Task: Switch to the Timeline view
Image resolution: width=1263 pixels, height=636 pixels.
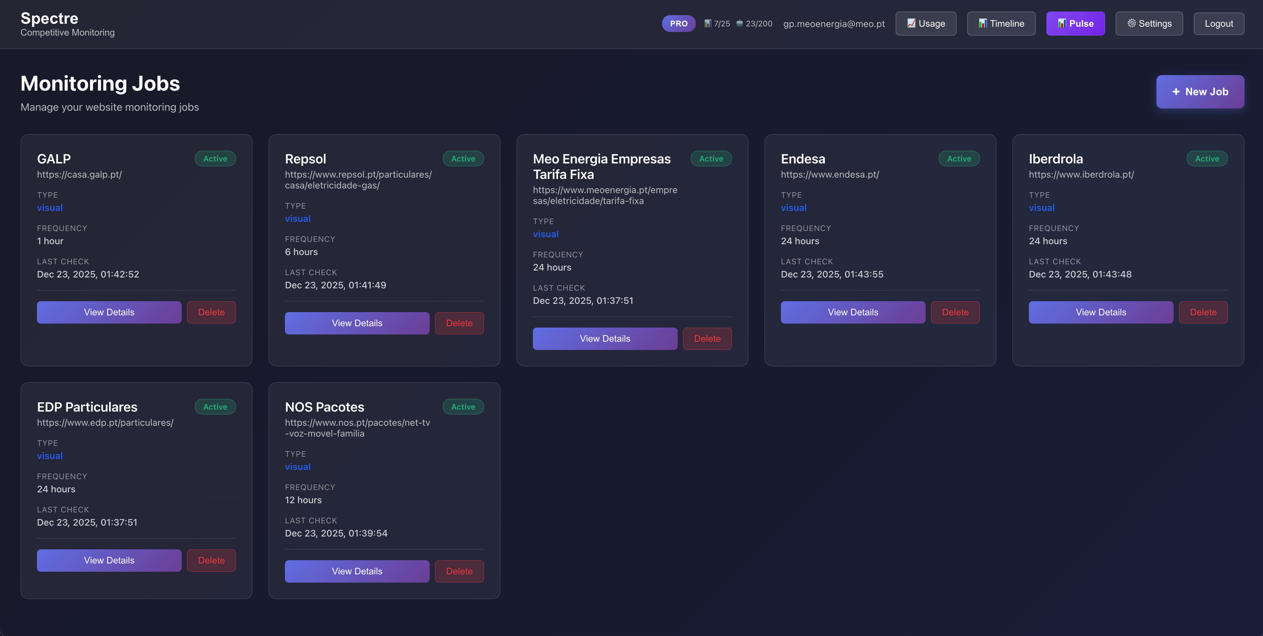Action: click(x=1001, y=23)
